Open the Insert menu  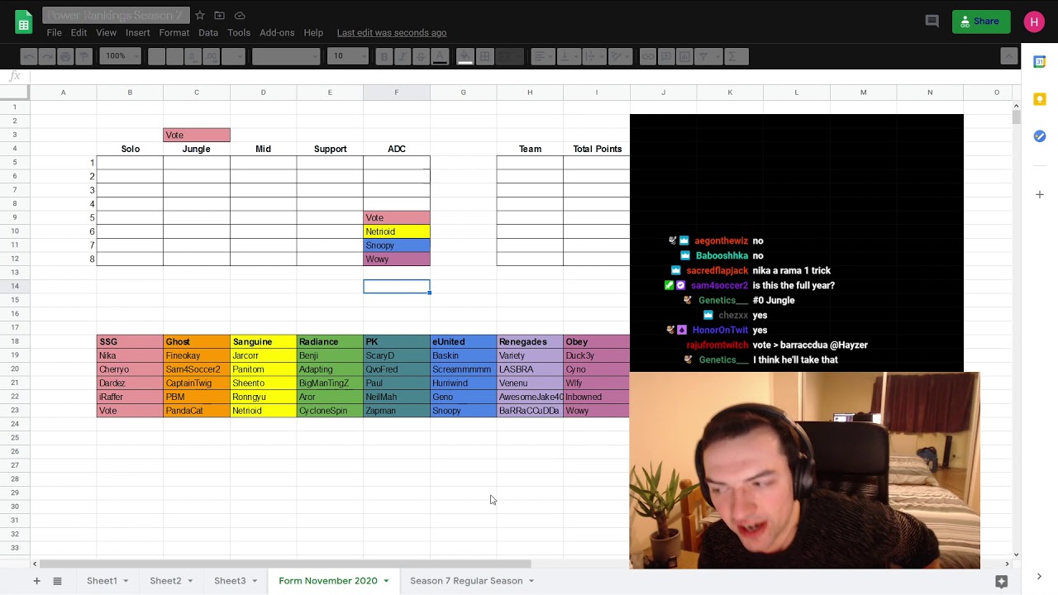138,33
